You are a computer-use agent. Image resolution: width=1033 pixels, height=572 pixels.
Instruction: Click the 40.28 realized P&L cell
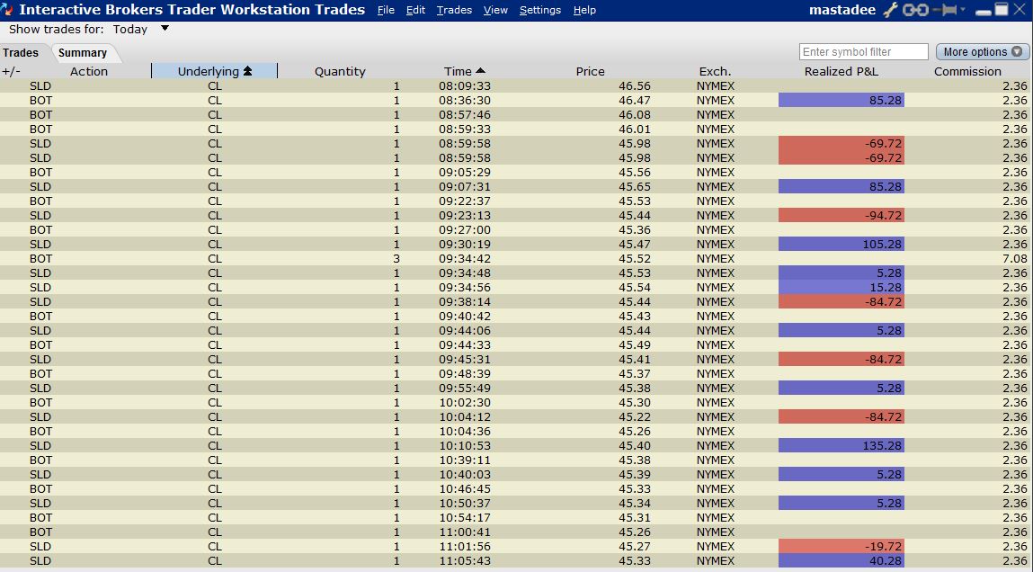[x=842, y=561]
